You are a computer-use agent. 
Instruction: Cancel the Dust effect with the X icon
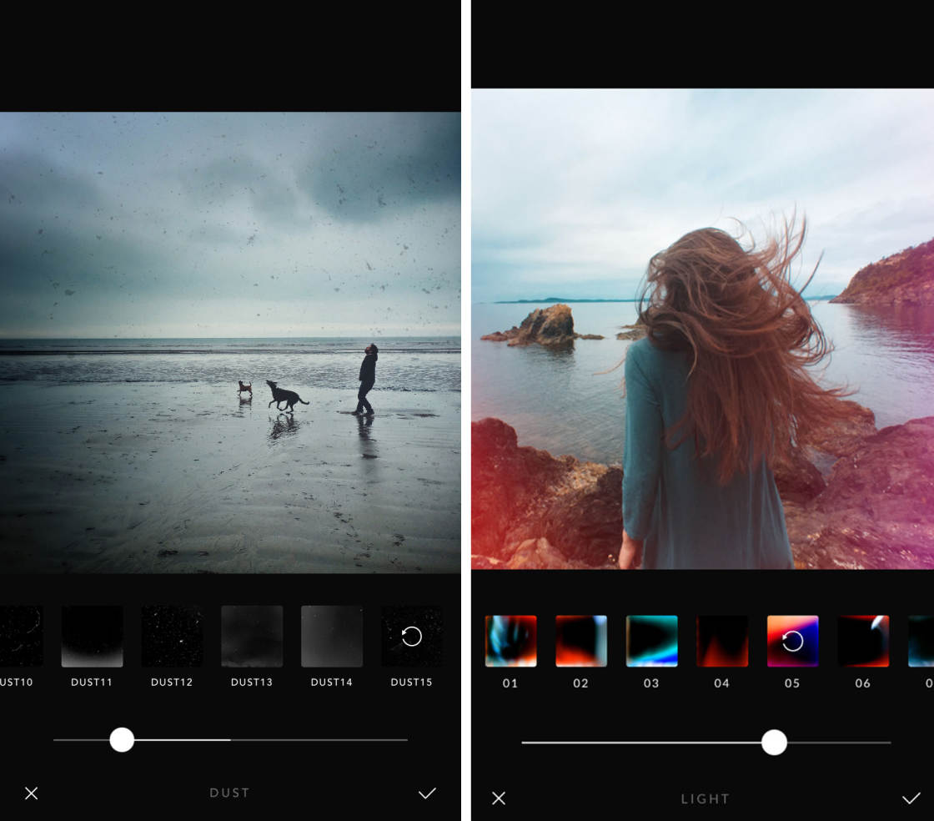coord(32,793)
